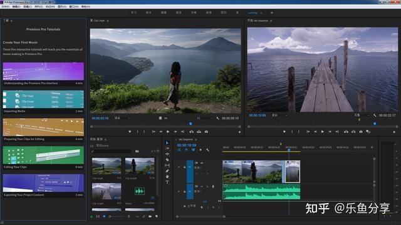Viewport: 401px width, 225px height.
Task: Open Source monitor settings wrench
Action: coord(217,118)
